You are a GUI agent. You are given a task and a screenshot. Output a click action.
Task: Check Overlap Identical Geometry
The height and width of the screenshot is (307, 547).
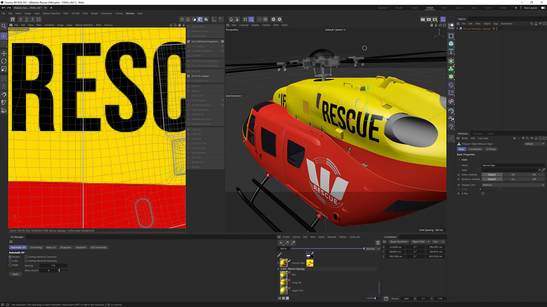pyautogui.click(x=26, y=257)
